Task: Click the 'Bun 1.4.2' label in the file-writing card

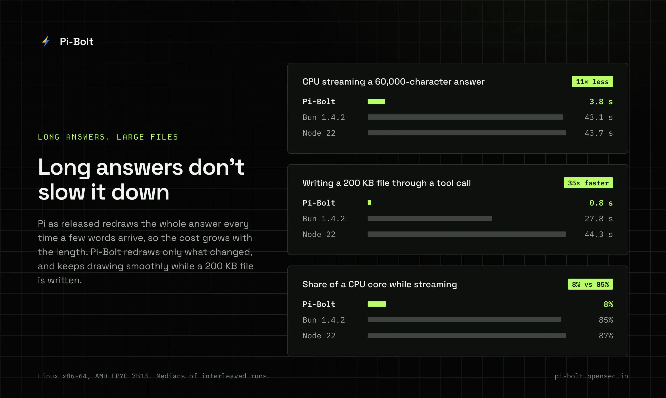Action: pyautogui.click(x=324, y=219)
